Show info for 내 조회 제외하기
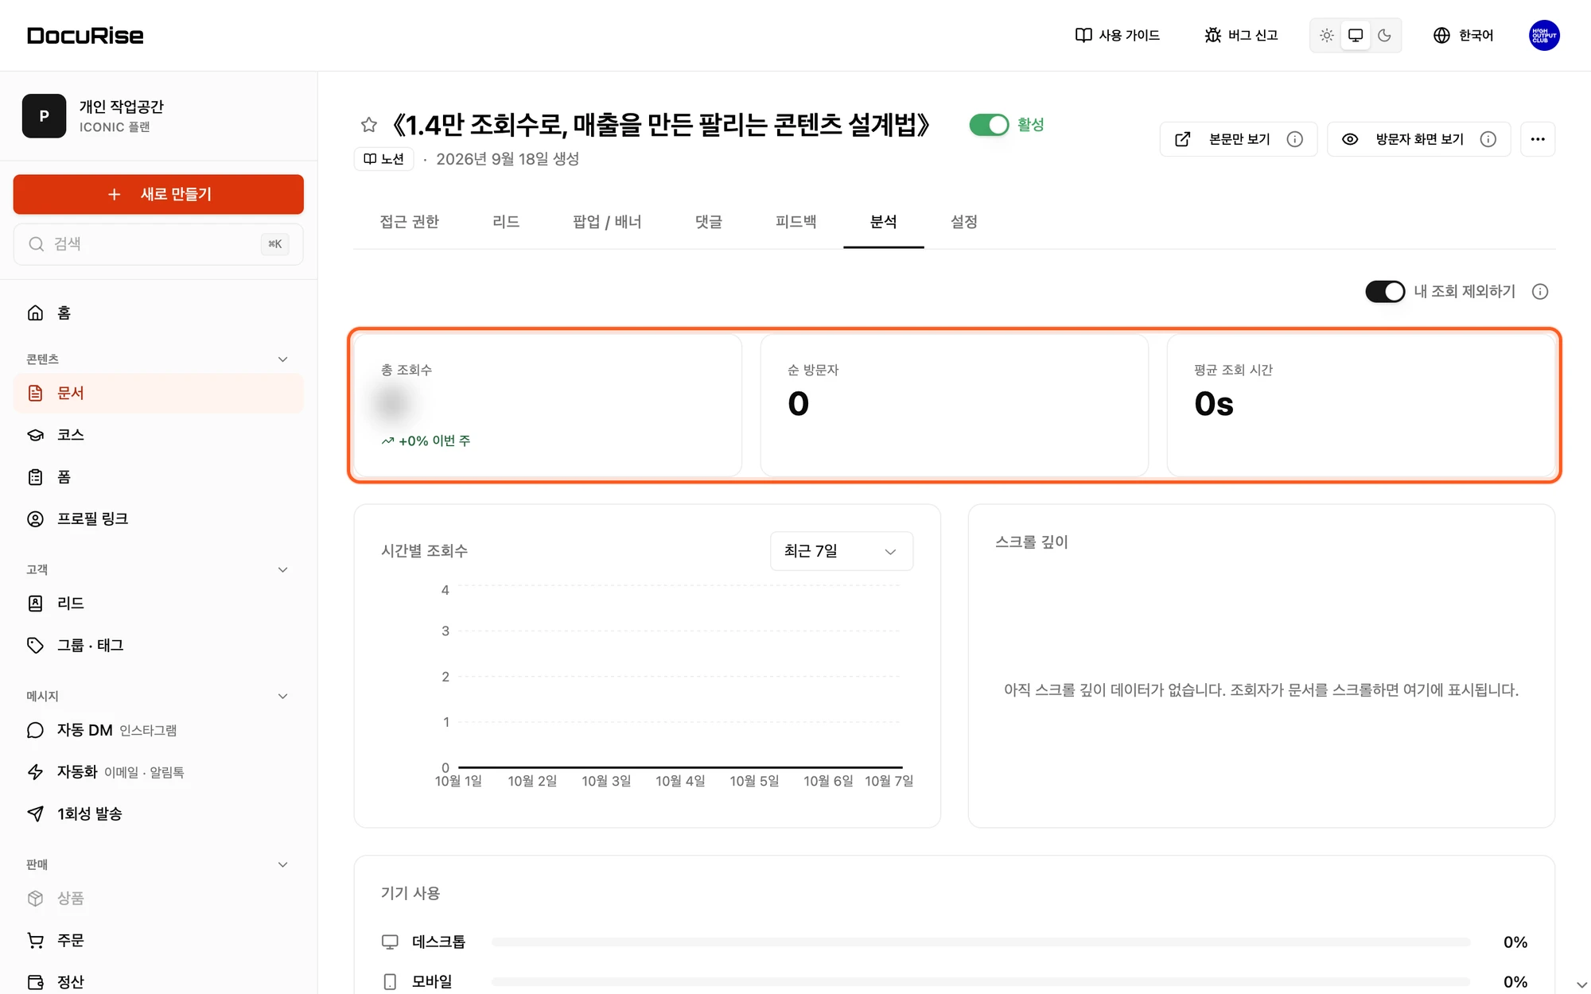 [x=1540, y=292]
